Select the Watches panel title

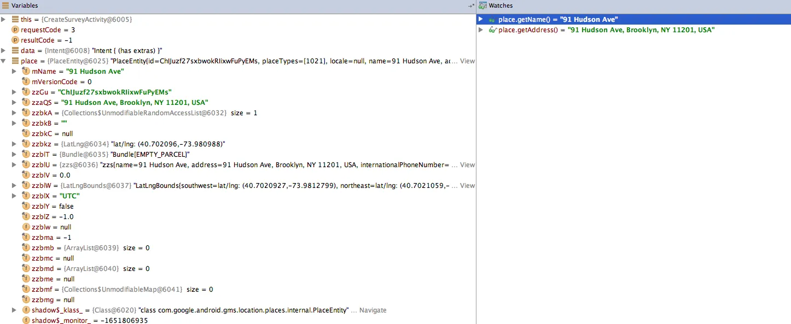pos(501,5)
